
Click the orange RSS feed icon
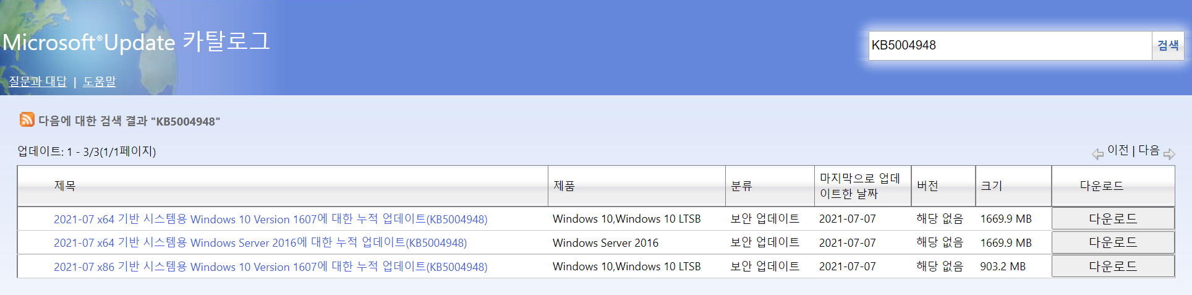27,119
